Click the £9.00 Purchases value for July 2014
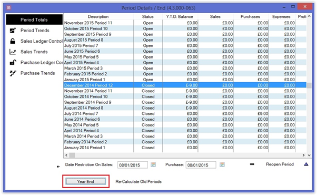The width and height of the screenshot is (317, 195). pos(263,113)
